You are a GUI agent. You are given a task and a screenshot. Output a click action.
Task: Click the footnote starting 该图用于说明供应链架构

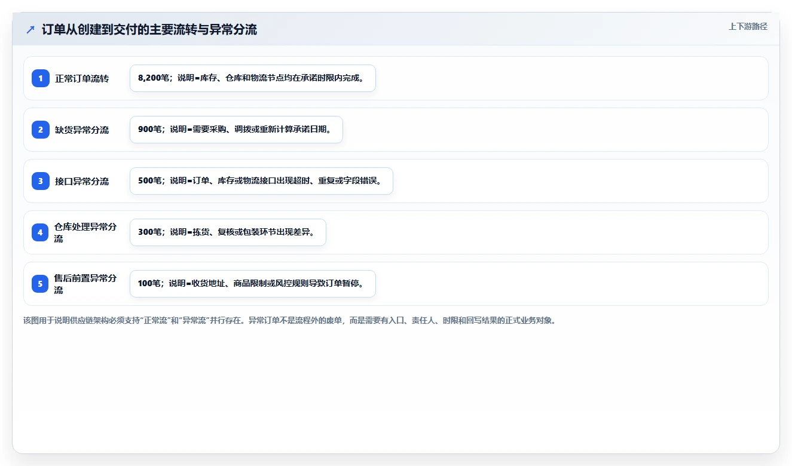290,320
